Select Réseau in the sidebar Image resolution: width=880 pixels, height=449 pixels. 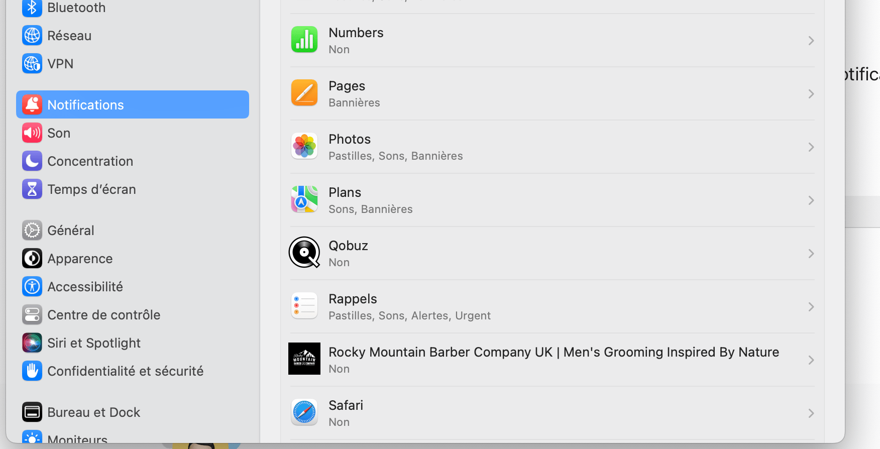[133, 36]
